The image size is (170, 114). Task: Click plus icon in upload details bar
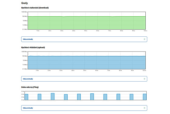(x=144, y=79)
